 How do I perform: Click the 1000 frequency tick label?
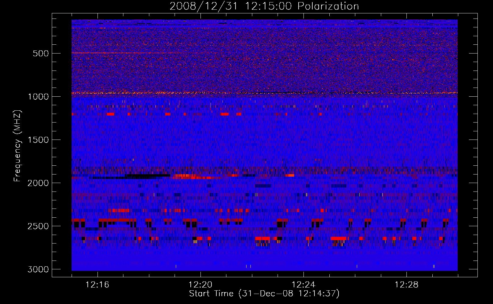click(38, 97)
